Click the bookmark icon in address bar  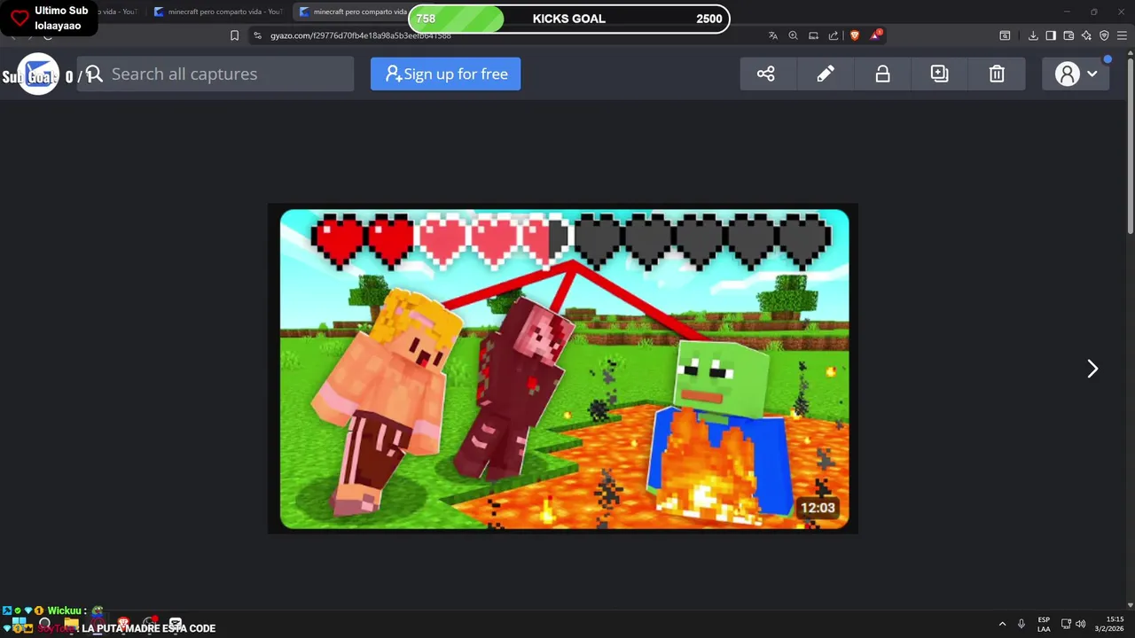coord(234,35)
